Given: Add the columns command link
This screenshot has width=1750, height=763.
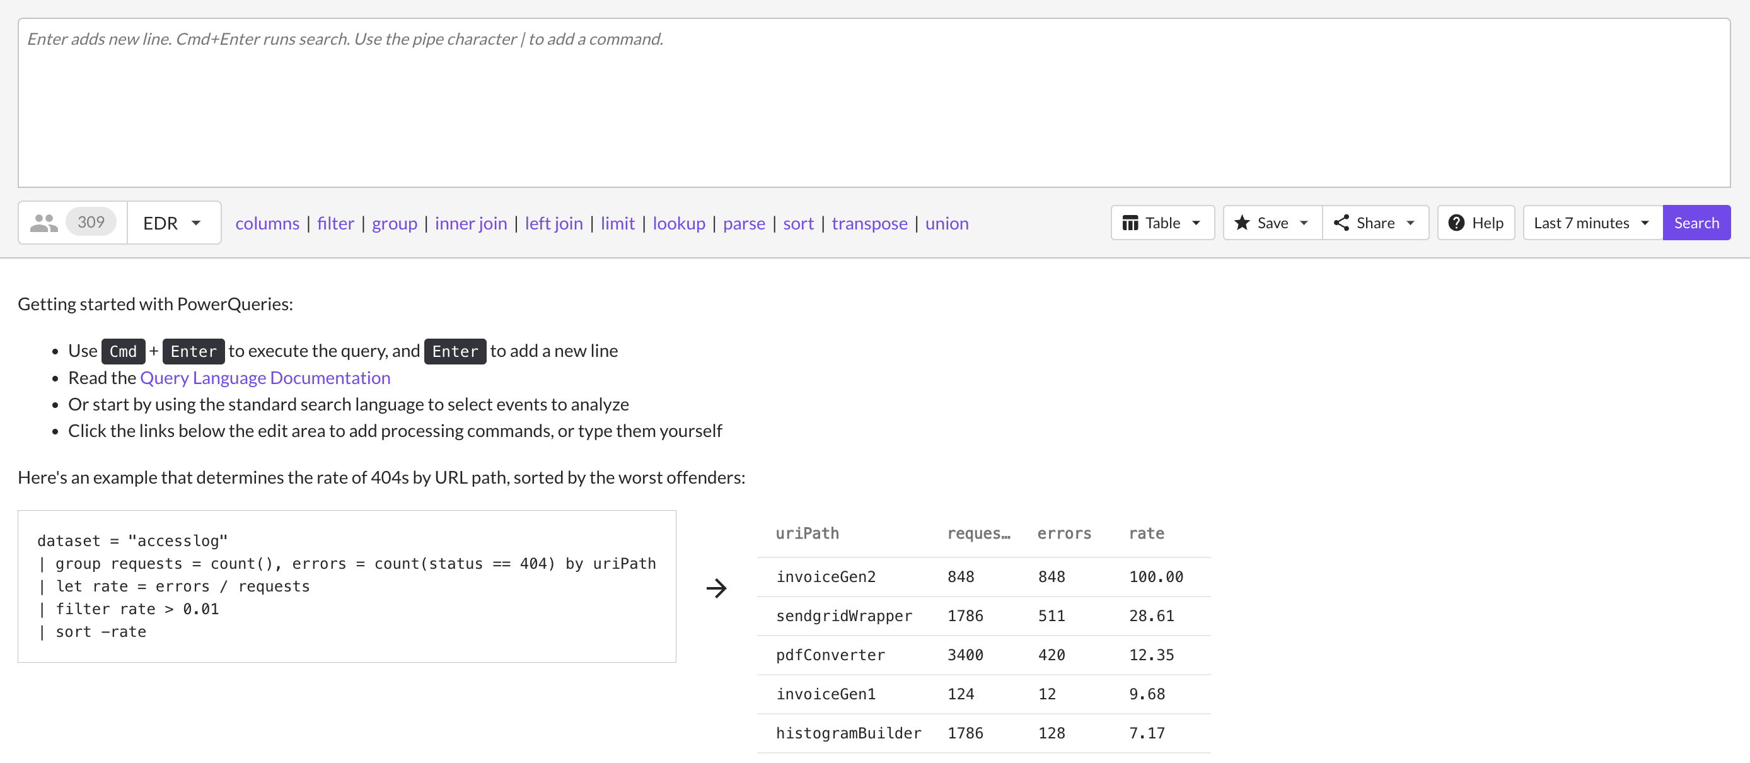Looking at the screenshot, I should 267,223.
